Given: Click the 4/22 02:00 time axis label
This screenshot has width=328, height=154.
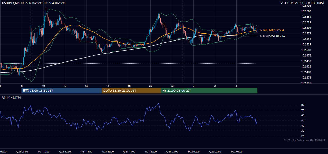Looking at the screenshot, I should pos(215,152).
